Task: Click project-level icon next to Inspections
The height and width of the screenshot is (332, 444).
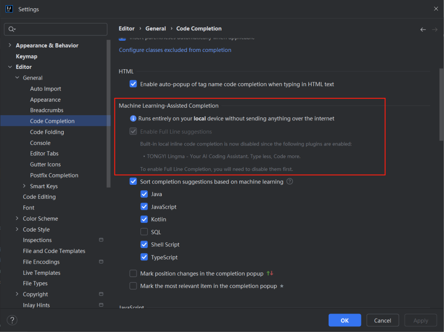Action: 101,240
